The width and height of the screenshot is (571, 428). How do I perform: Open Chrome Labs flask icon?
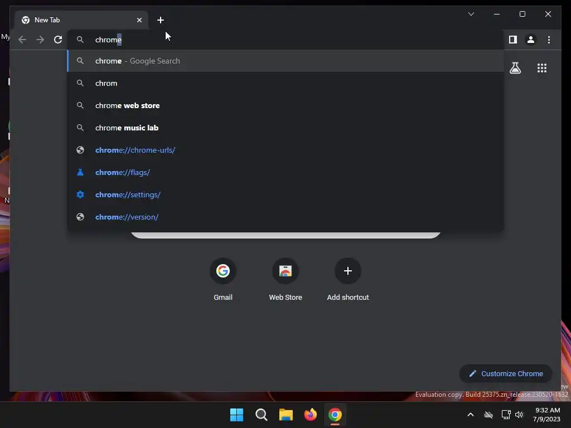point(515,68)
